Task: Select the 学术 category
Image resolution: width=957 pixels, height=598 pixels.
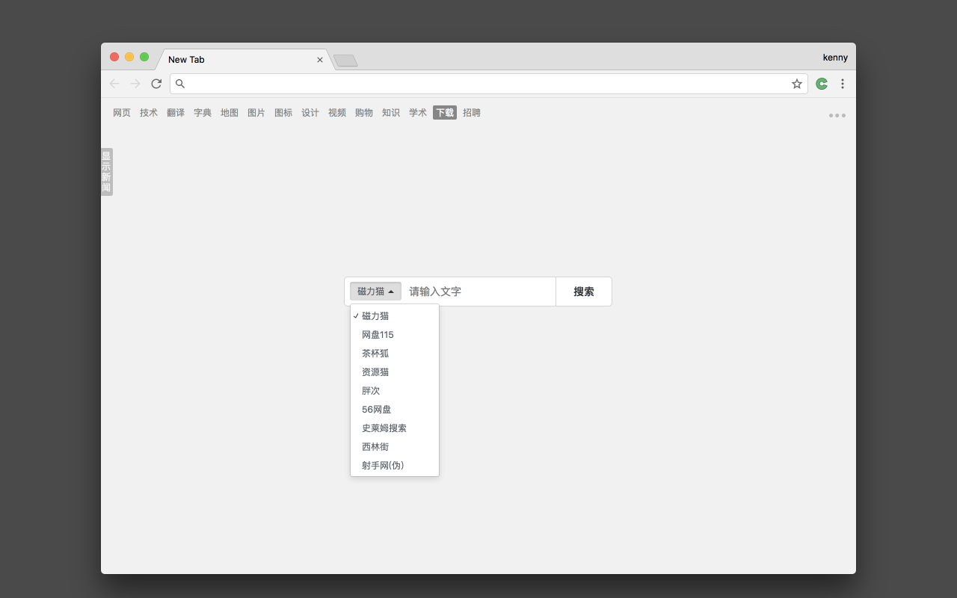Action: pos(418,113)
